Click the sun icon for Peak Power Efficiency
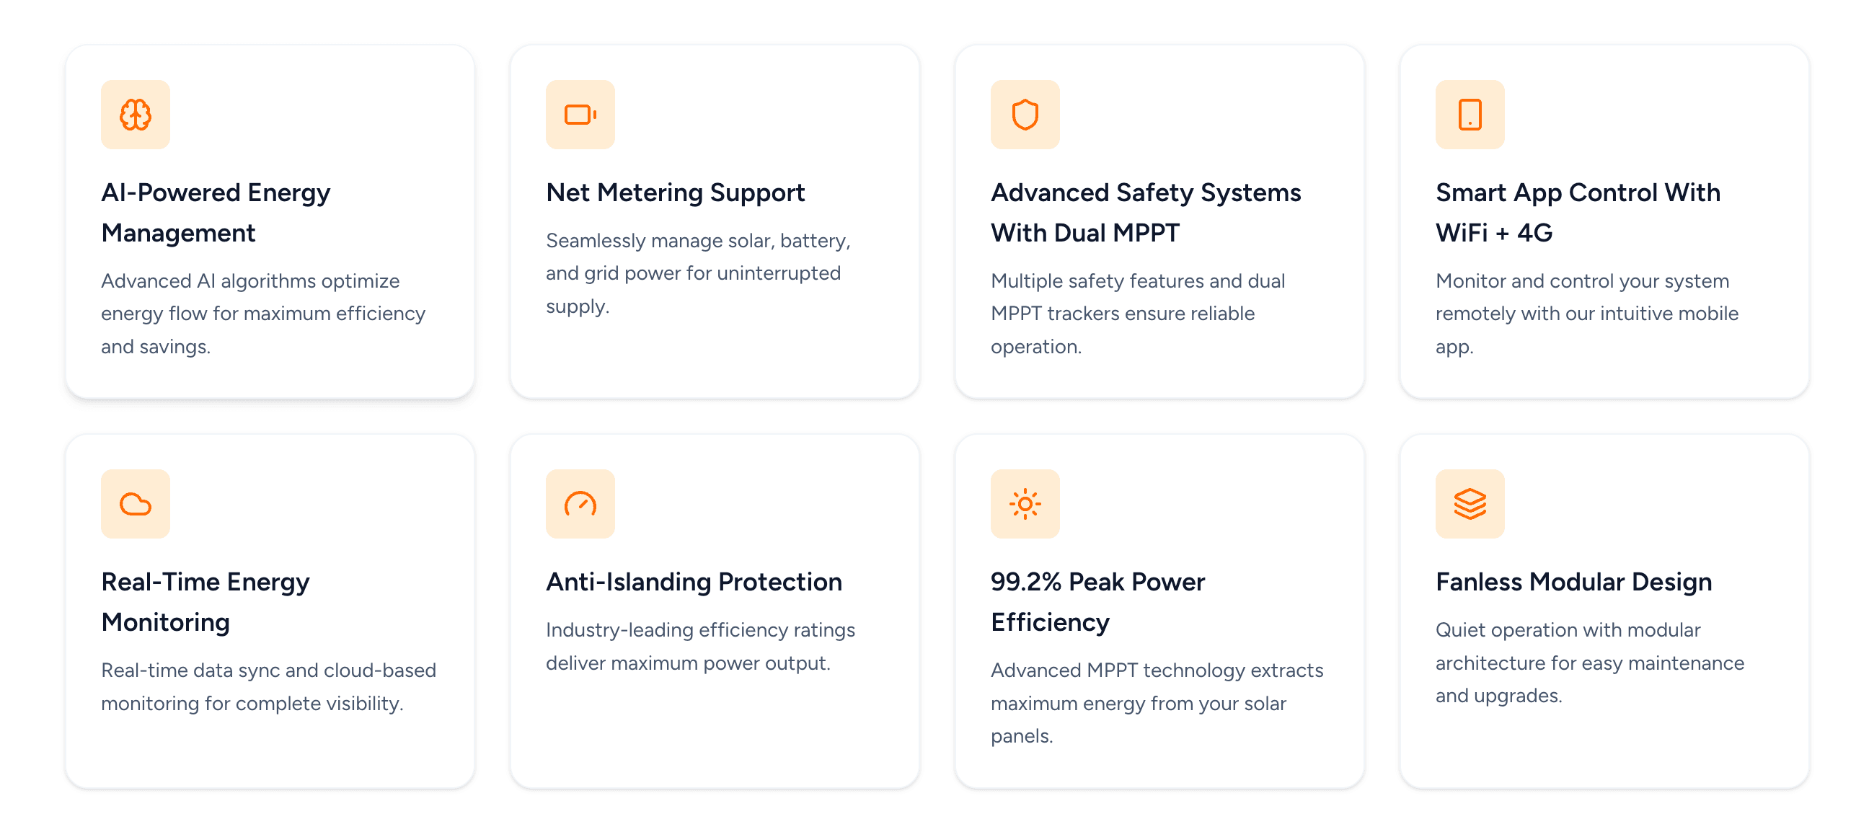 (1025, 504)
